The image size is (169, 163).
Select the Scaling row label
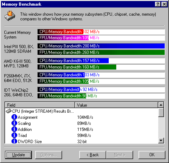point(24,123)
